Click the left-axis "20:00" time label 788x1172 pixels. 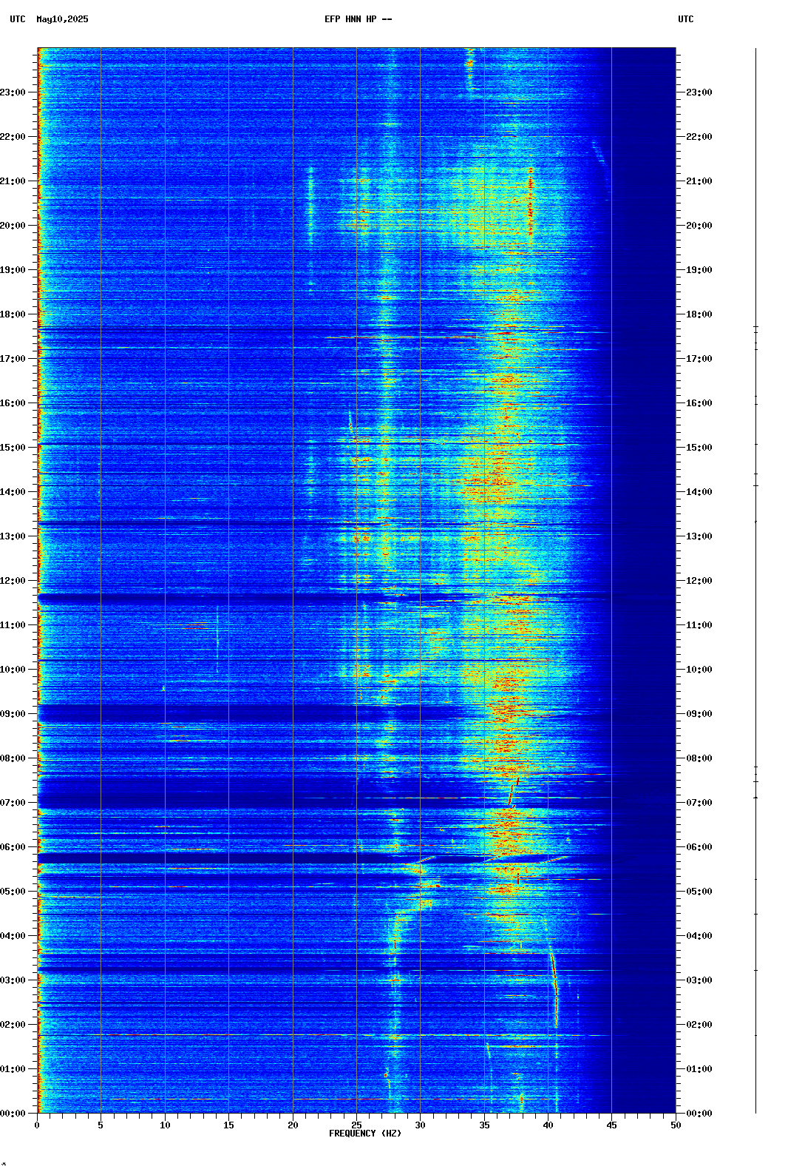click(13, 226)
